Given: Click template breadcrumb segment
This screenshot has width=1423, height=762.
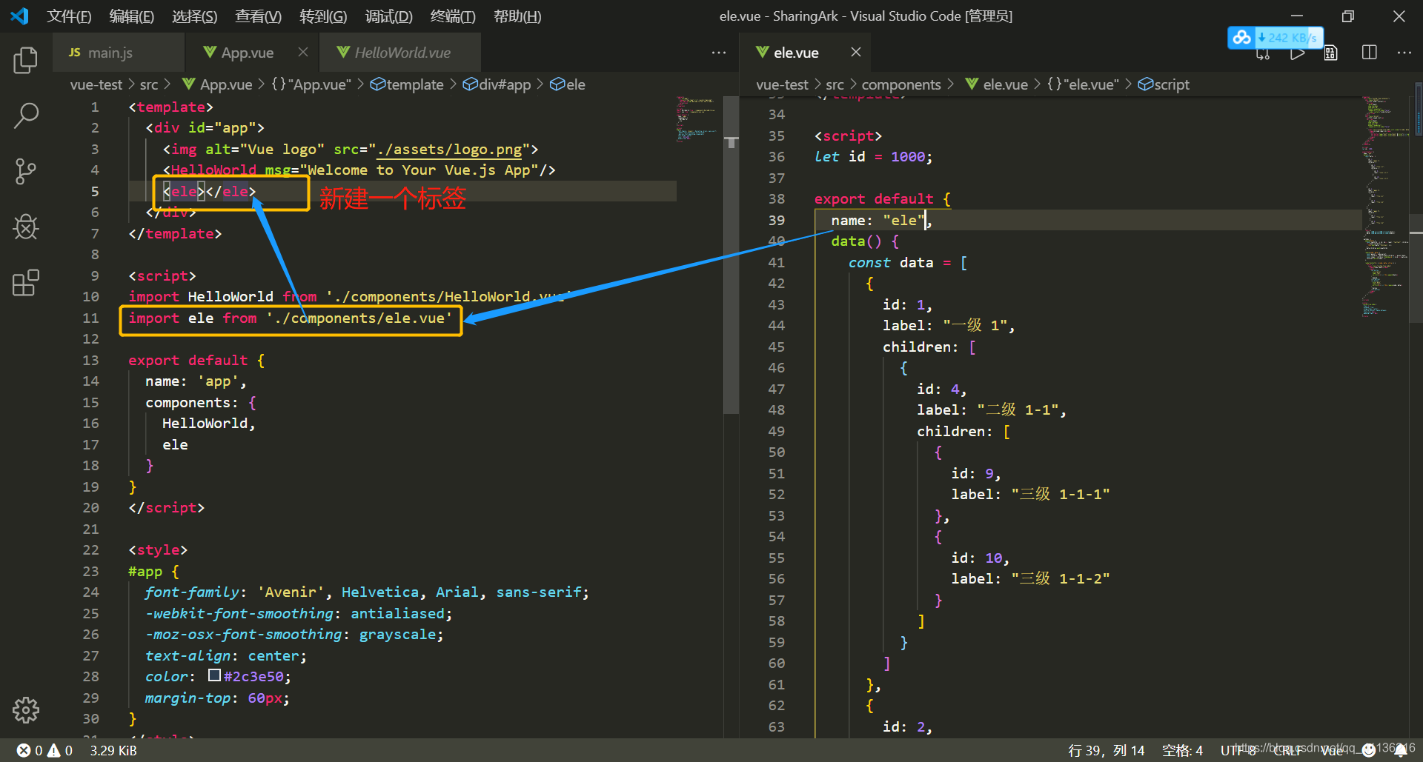Looking at the screenshot, I should (407, 84).
